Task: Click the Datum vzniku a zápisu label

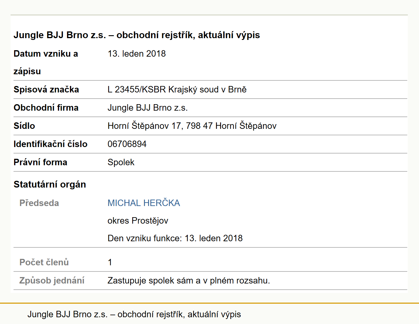Action: [x=46, y=63]
